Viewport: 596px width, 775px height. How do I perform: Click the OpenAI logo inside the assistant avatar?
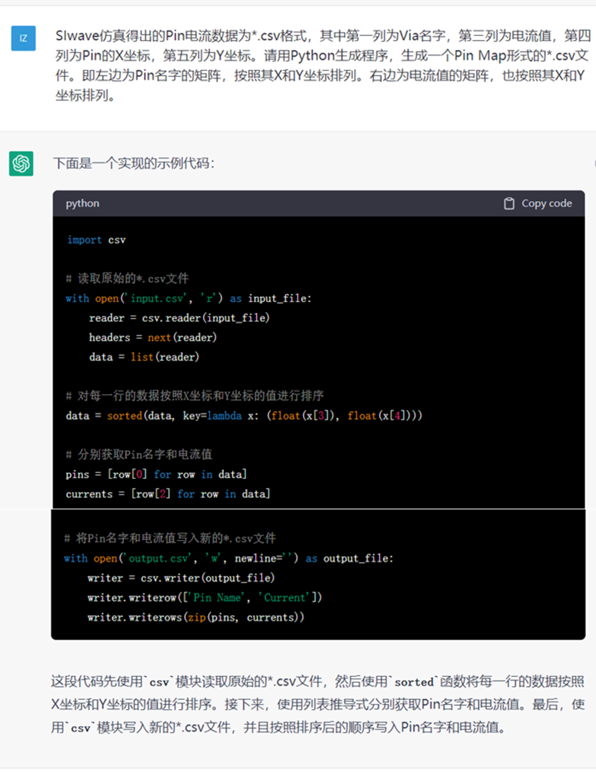(x=20, y=164)
